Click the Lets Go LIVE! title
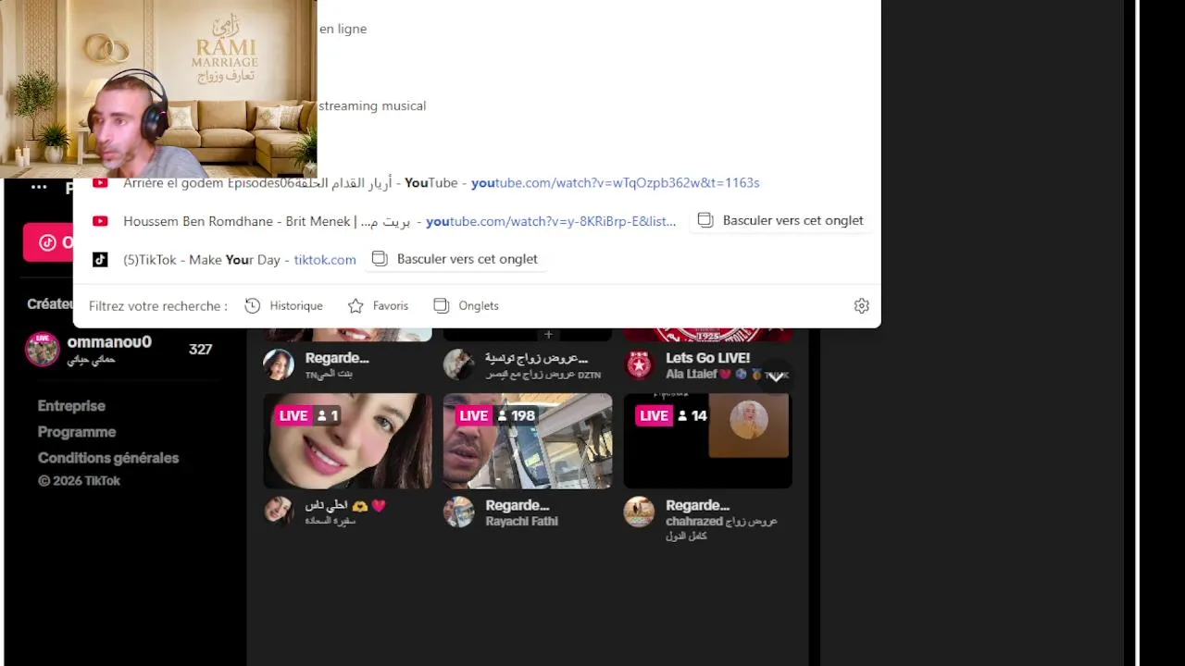 tap(708, 358)
